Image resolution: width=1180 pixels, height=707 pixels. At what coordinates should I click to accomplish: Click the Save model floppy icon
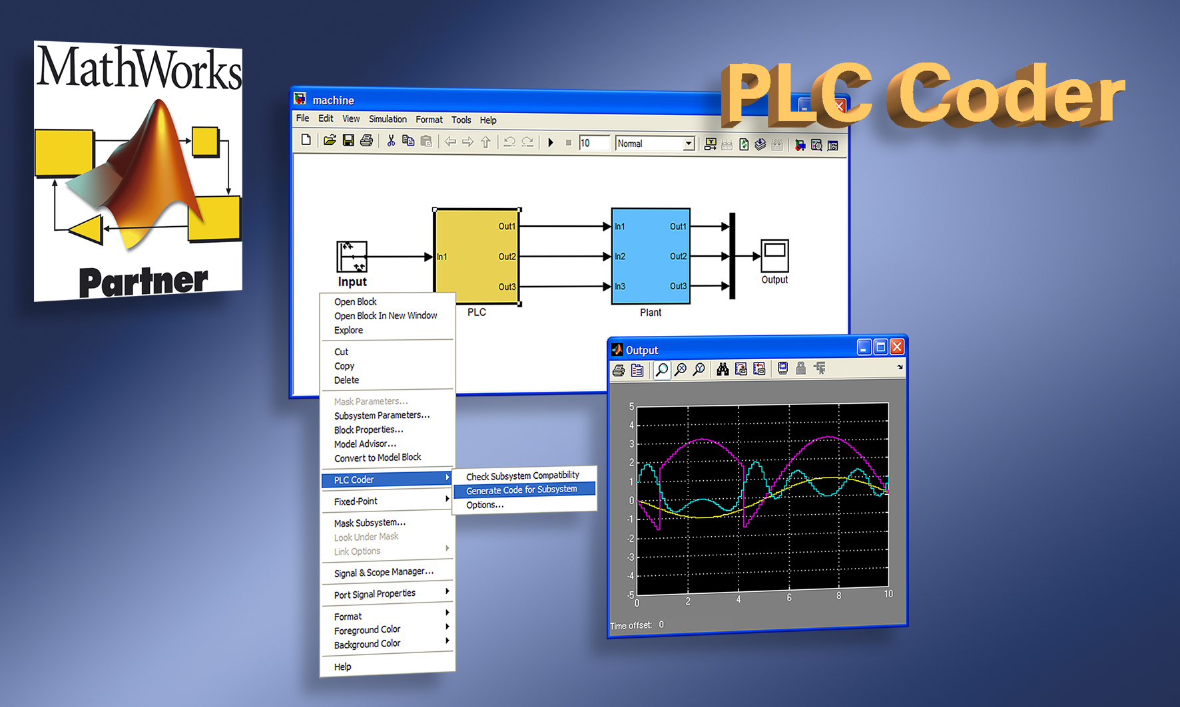(348, 140)
